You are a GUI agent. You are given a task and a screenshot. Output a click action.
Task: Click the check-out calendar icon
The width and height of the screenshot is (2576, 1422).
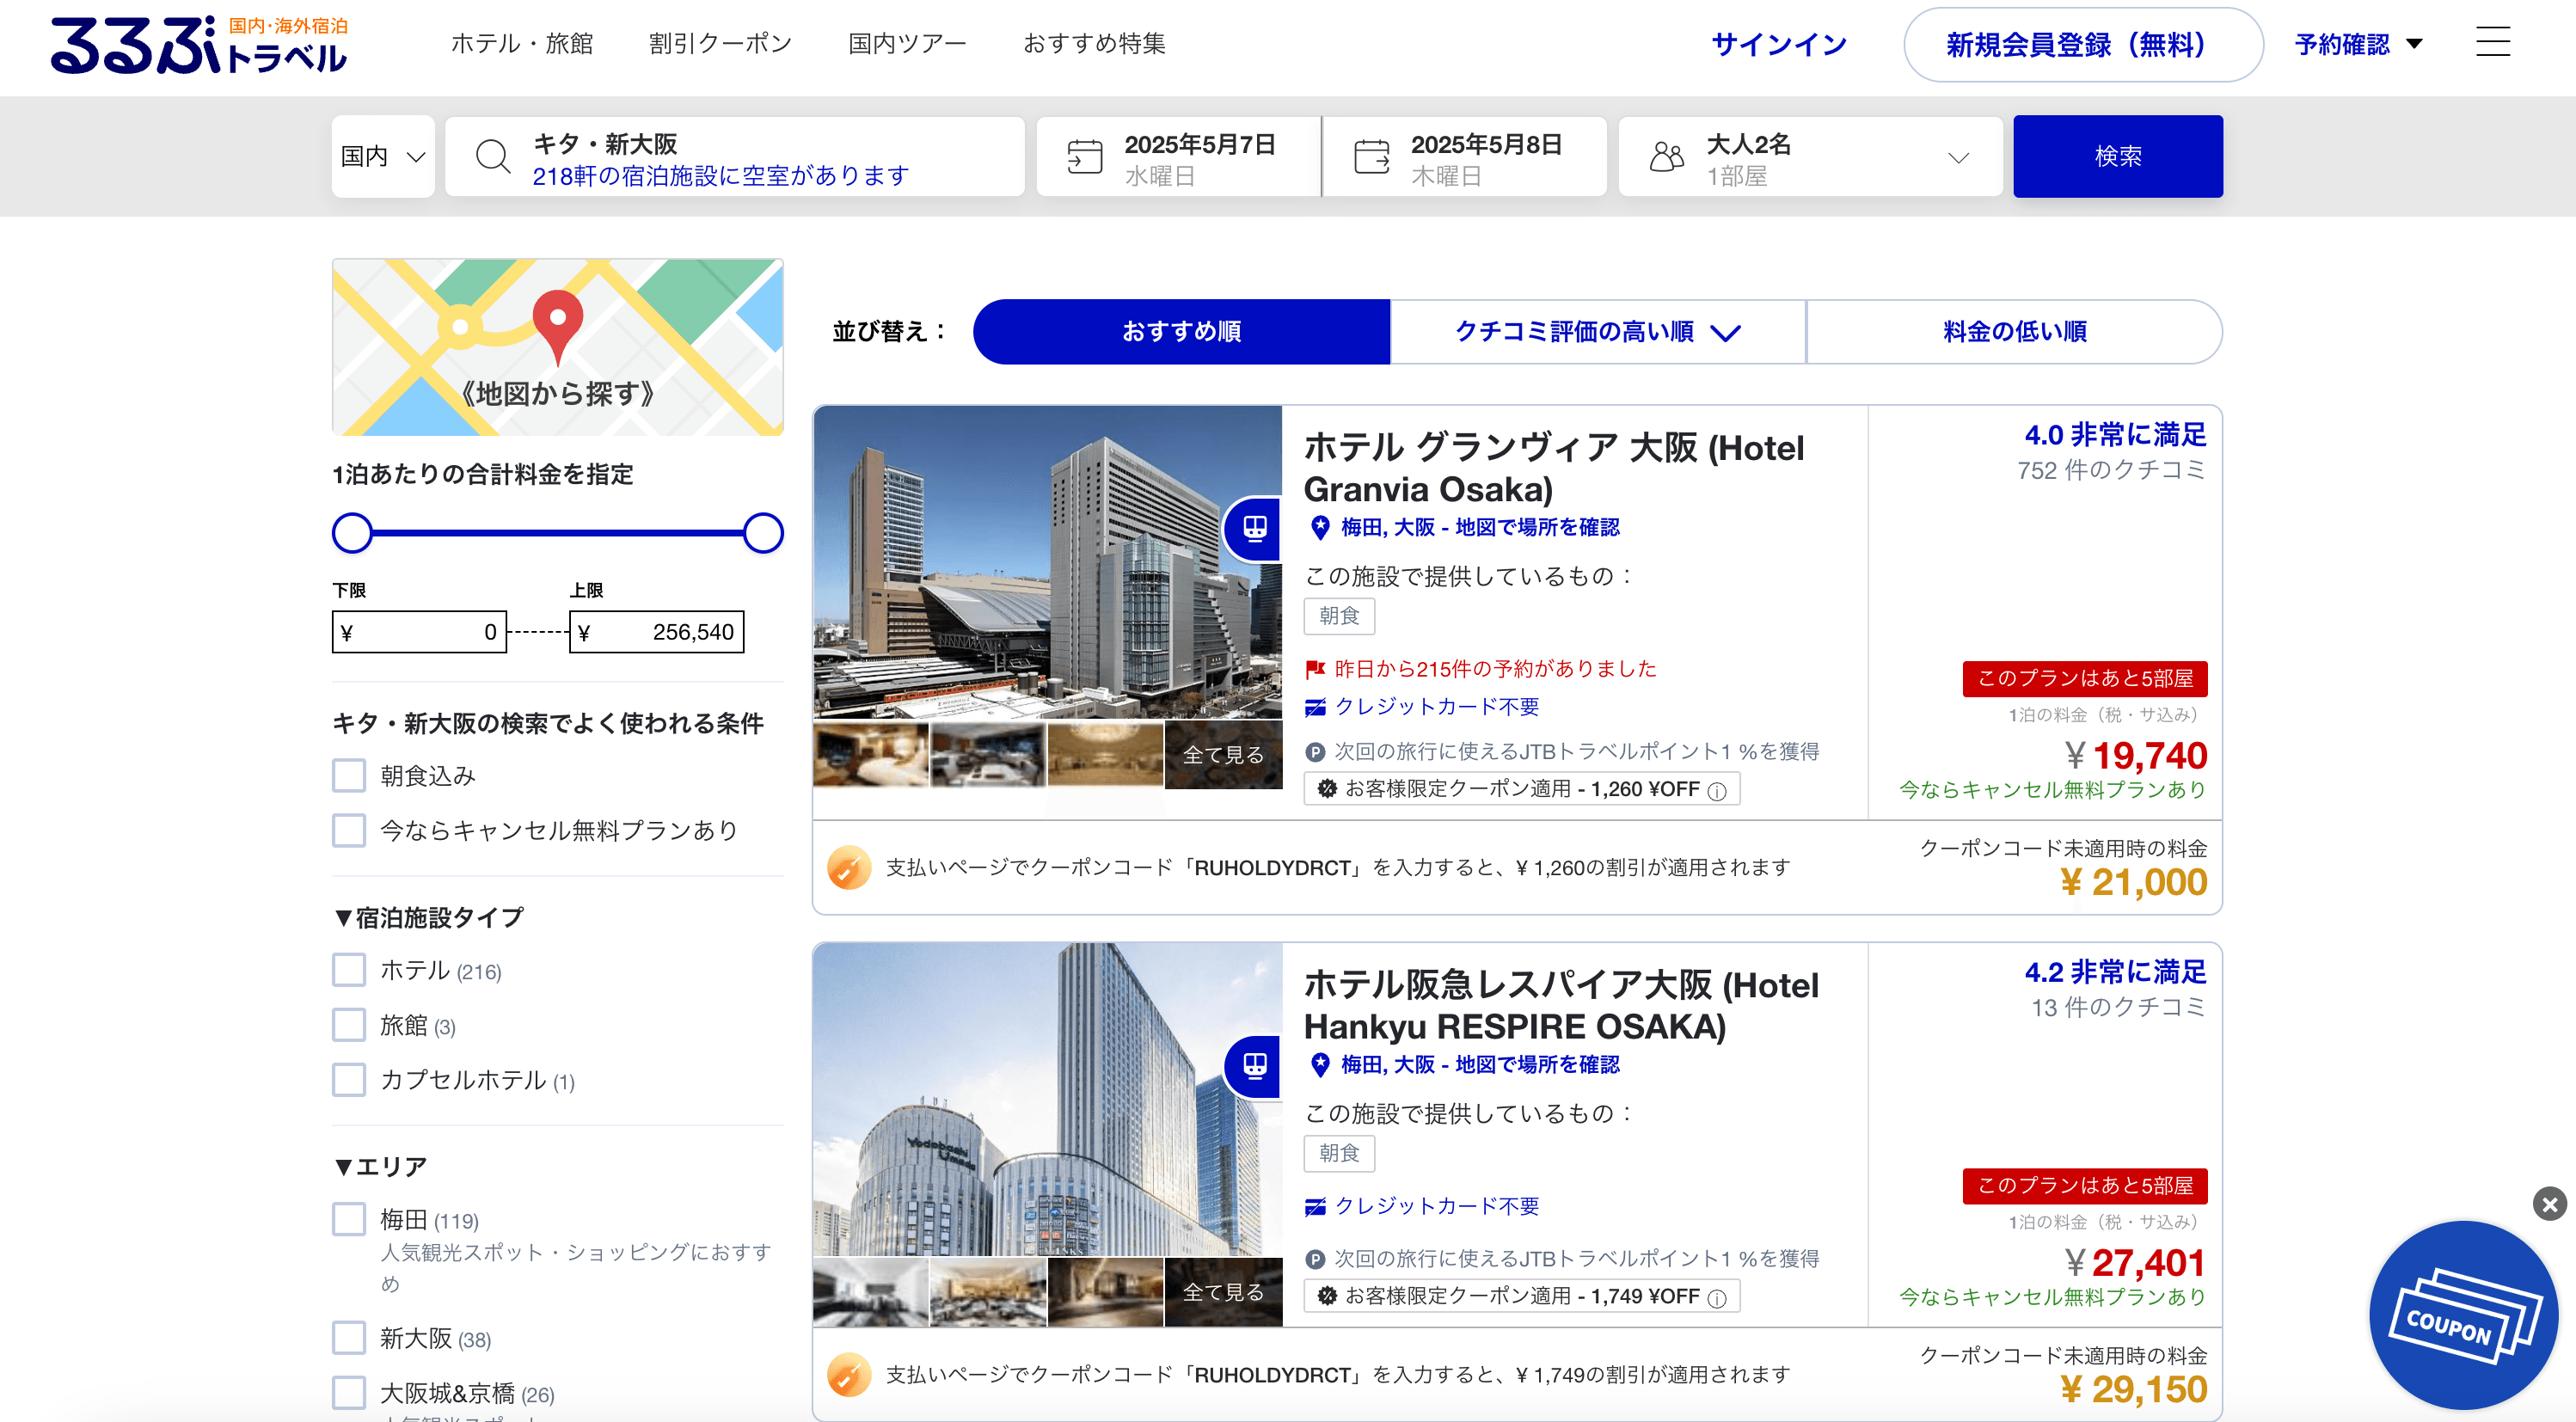tap(1371, 157)
